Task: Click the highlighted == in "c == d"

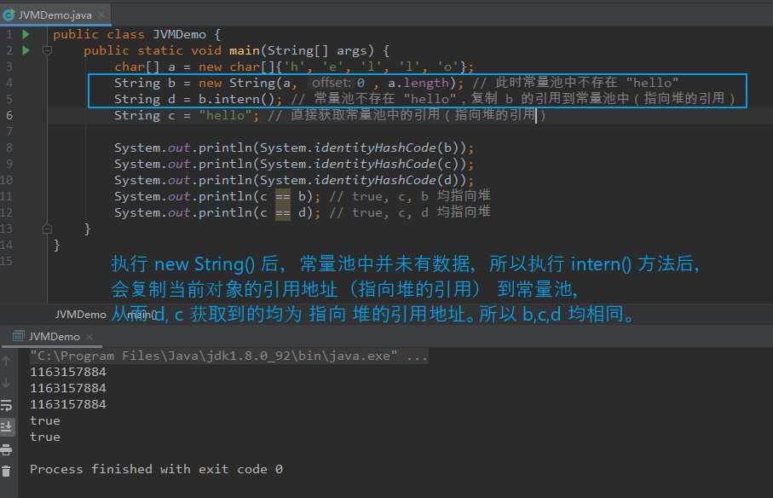Action: pyautogui.click(x=282, y=212)
